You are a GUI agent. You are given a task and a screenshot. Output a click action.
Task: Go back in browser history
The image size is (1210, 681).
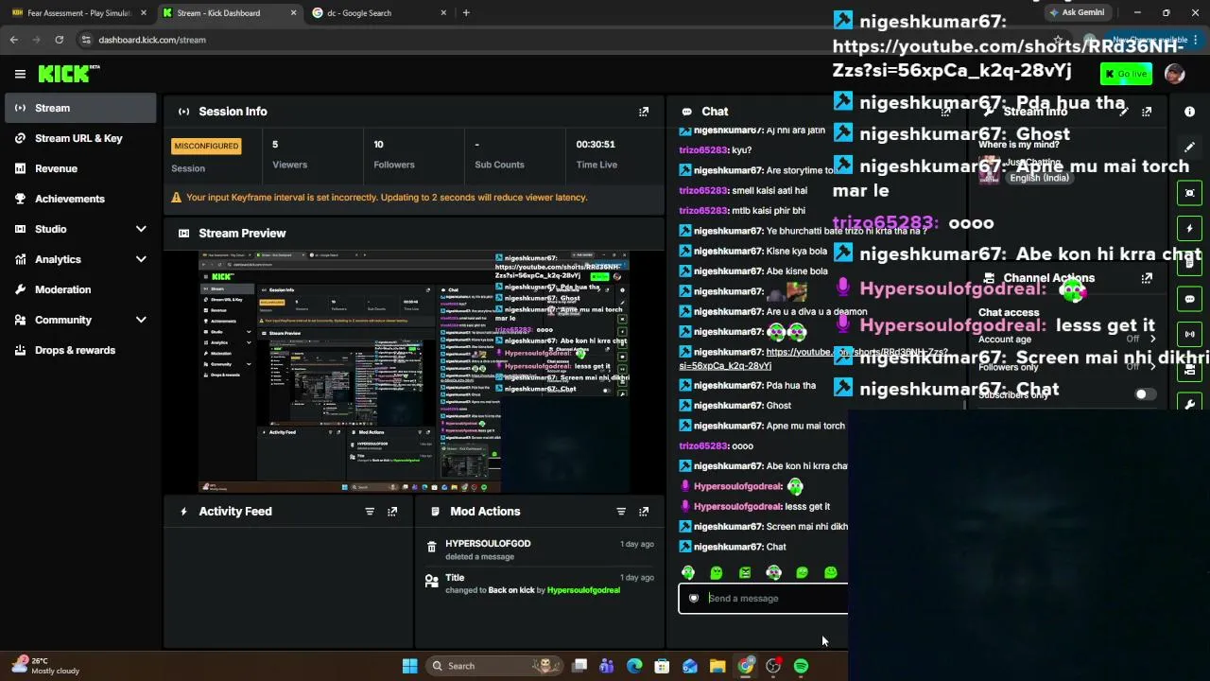pos(13,40)
